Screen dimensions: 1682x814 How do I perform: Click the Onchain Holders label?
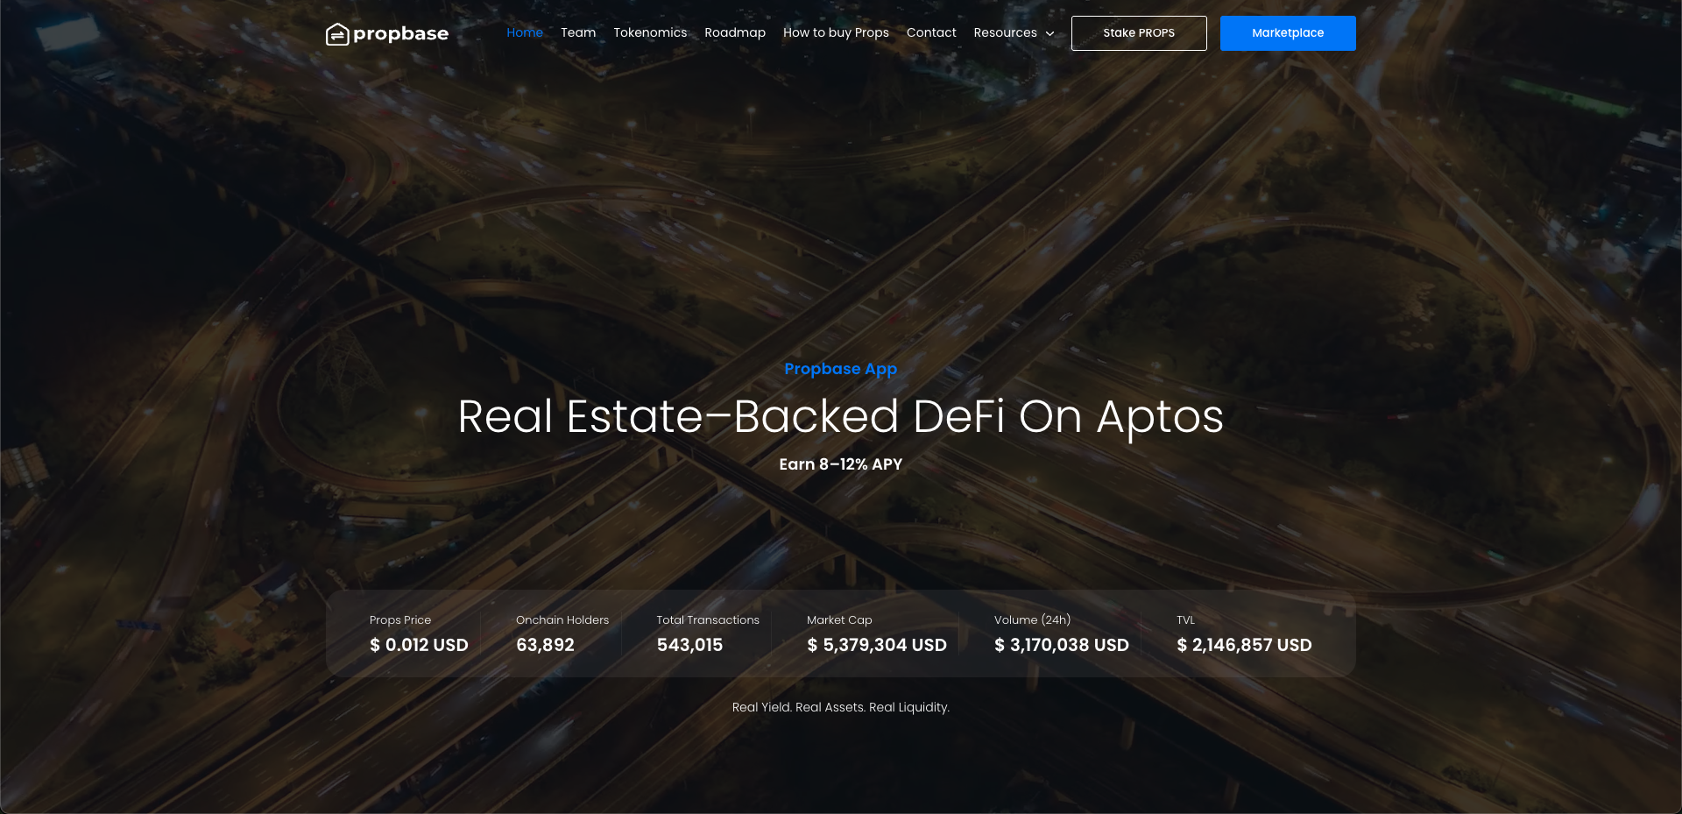562,619
